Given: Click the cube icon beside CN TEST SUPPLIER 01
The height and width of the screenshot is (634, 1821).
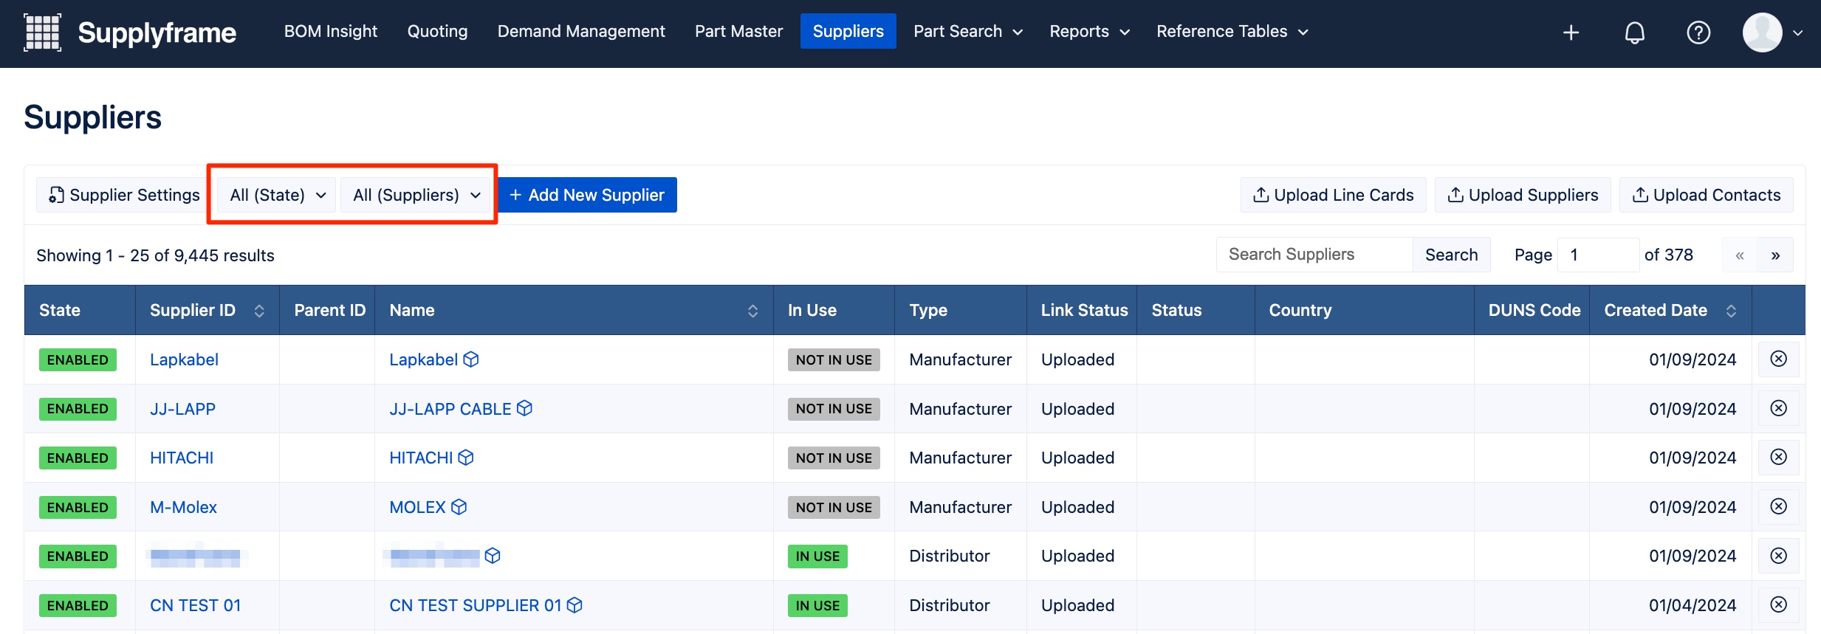Looking at the screenshot, I should tap(575, 605).
